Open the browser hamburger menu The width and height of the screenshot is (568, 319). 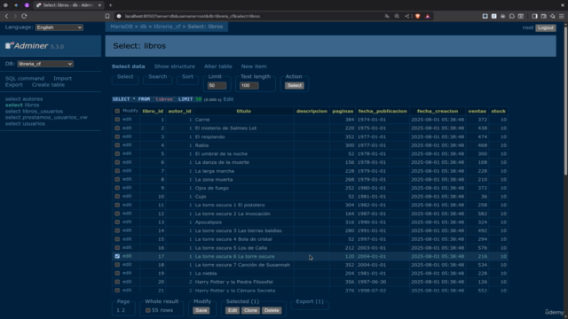562,16
